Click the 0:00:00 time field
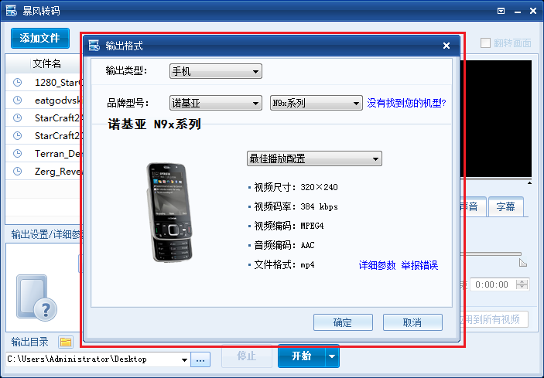Viewport: 544px width, 378px height. tap(491, 284)
